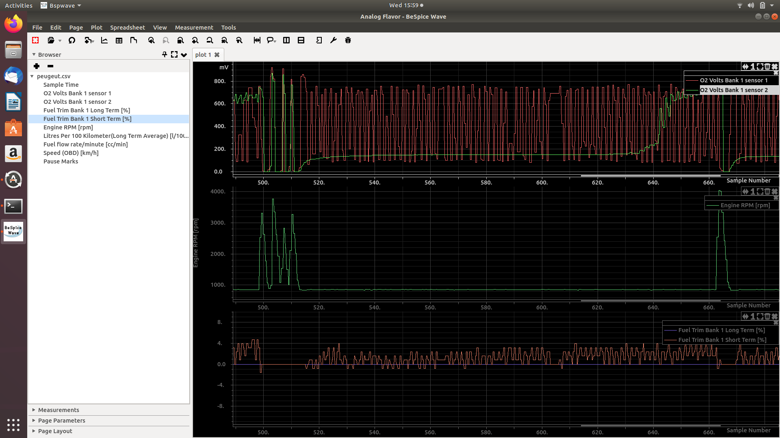Image resolution: width=780 pixels, height=438 pixels.
Task: Click the plus button in Browser panel
Action: click(x=37, y=66)
